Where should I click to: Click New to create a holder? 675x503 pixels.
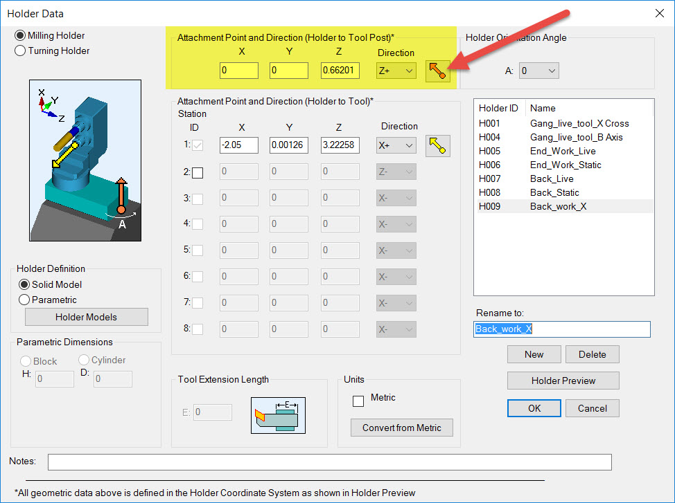pos(534,354)
